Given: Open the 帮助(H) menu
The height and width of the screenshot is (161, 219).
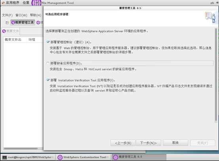Looking at the screenshot, I should [36, 15].
